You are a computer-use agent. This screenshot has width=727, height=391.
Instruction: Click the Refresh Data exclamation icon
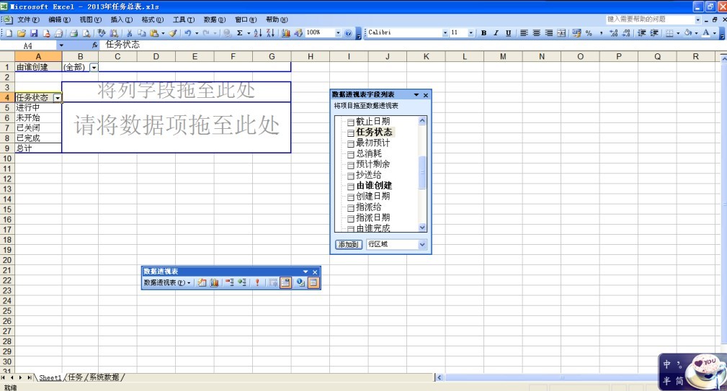pos(257,283)
